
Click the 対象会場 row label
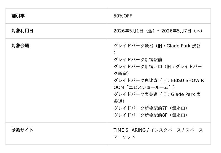(20, 46)
